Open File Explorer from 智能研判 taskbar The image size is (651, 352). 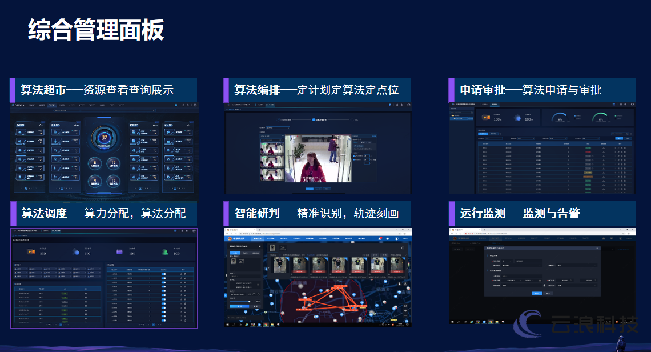click(272, 325)
